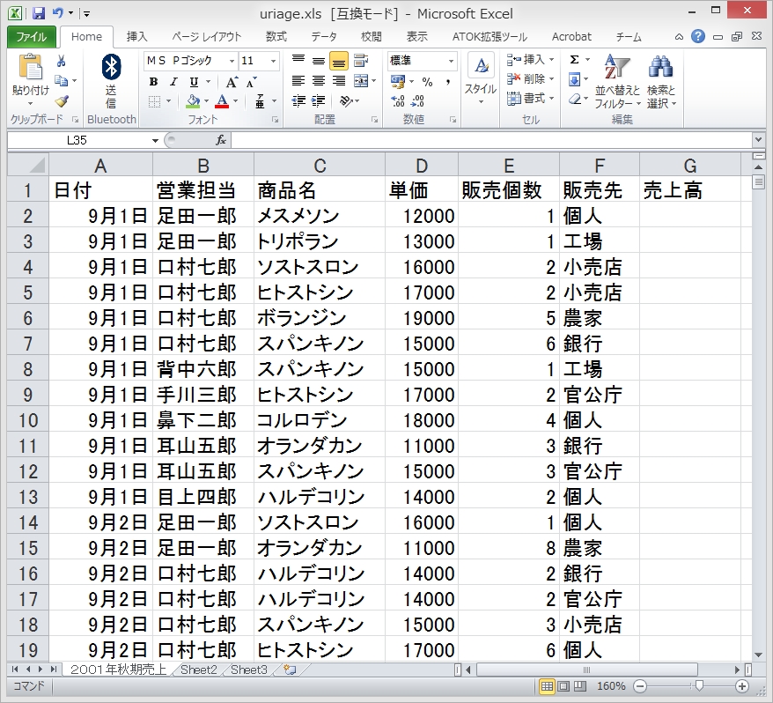The image size is (773, 703).
Task: Click the 160% zoom level
Action: click(611, 686)
